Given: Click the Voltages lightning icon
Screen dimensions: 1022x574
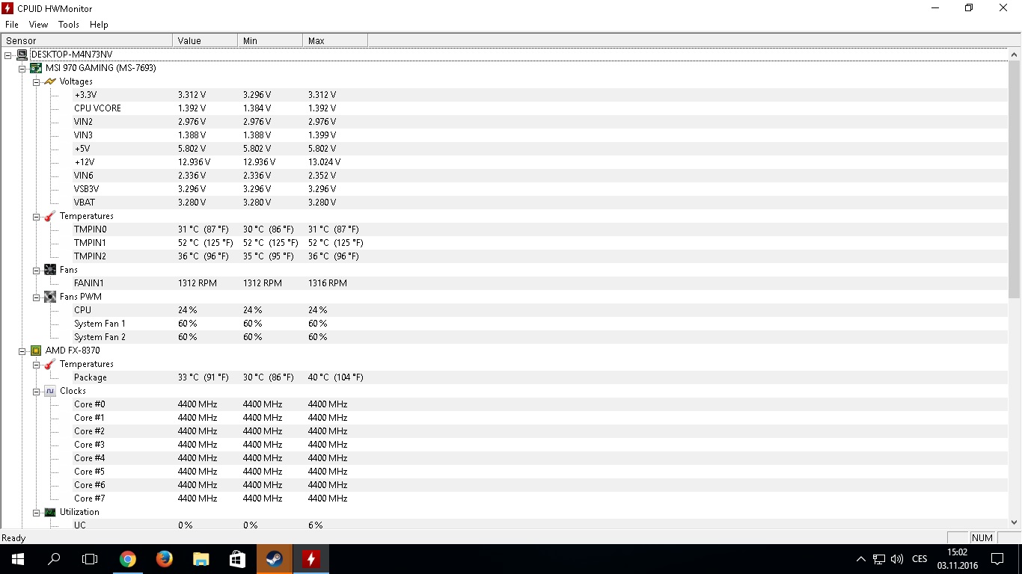Looking at the screenshot, I should [x=50, y=81].
